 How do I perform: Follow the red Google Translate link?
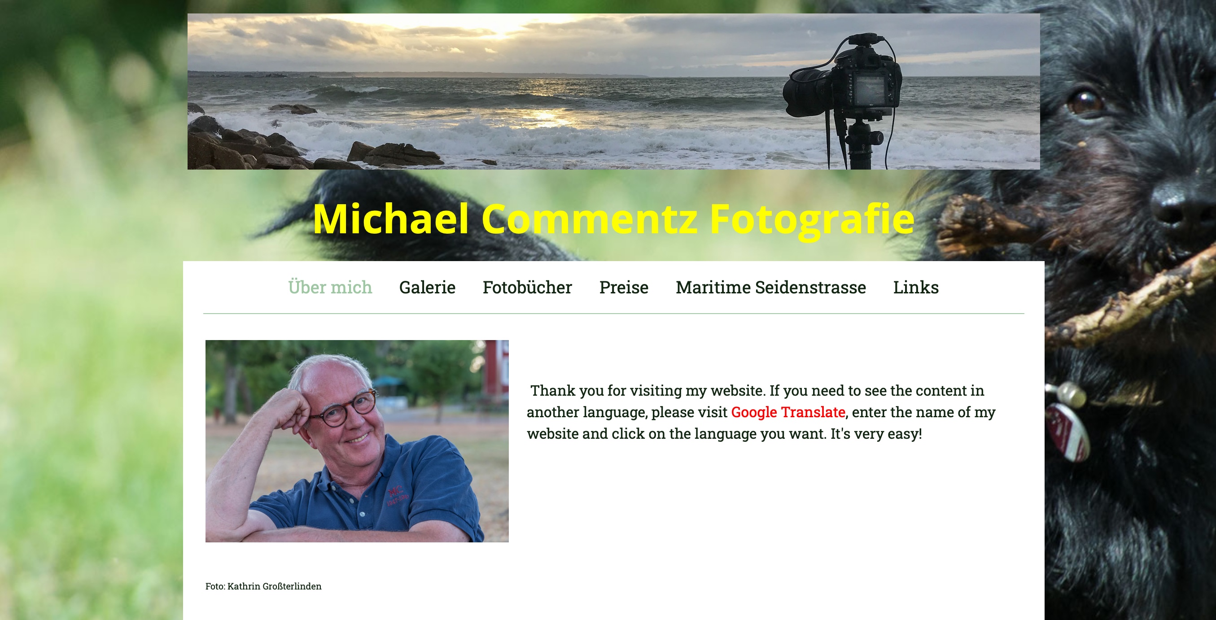tap(788, 412)
